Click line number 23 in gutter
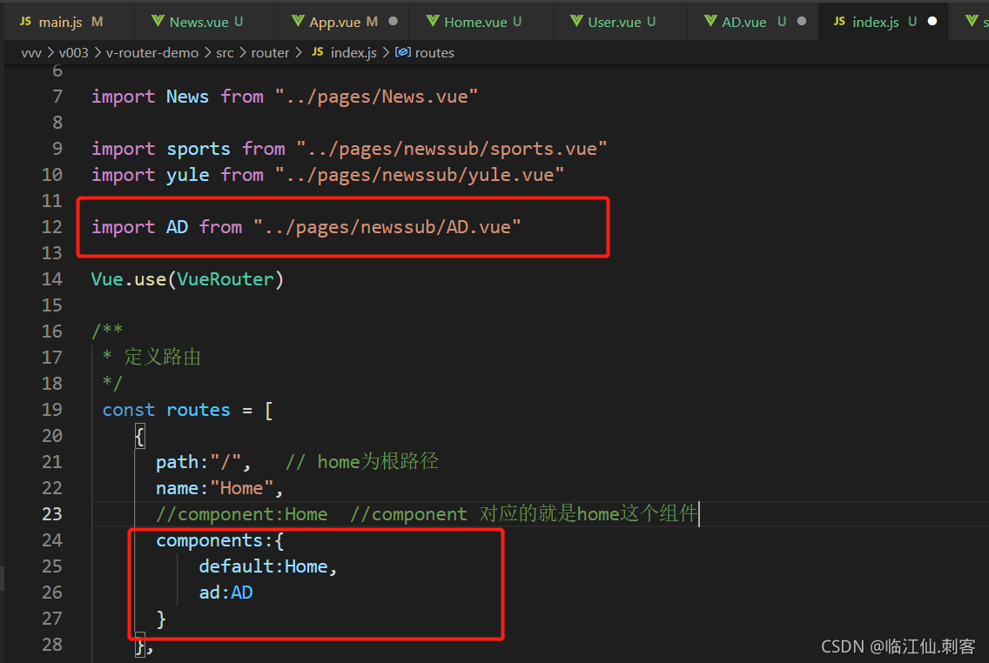This screenshot has width=989, height=663. pyautogui.click(x=52, y=514)
